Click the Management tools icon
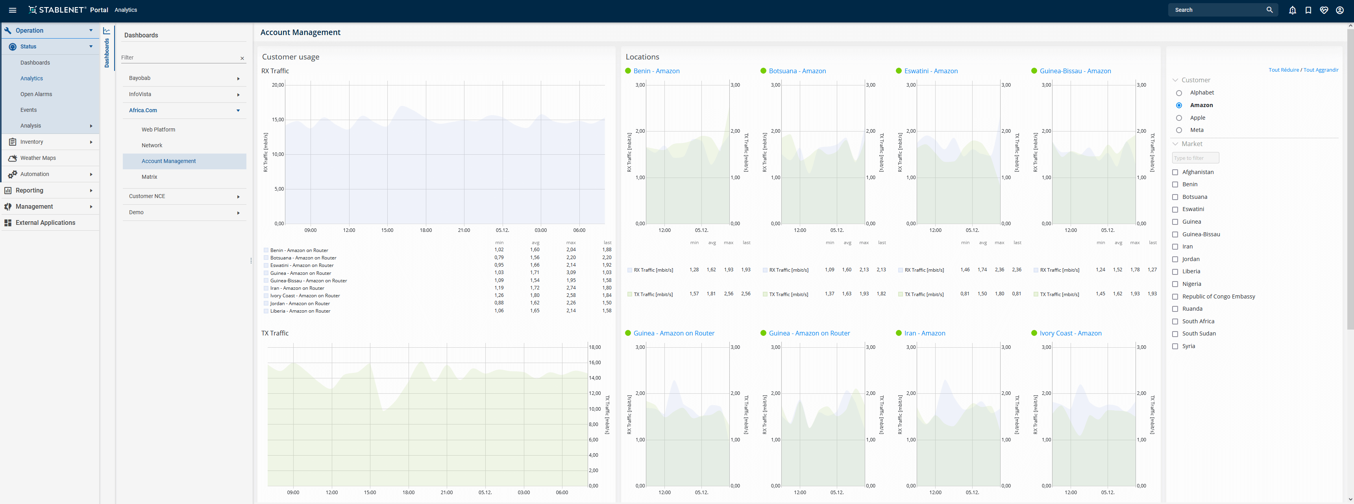The height and width of the screenshot is (504, 1354). point(8,207)
